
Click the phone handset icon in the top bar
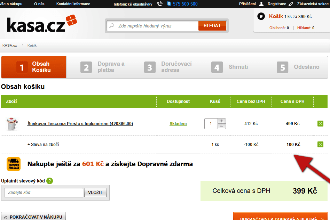click(x=160, y=4)
